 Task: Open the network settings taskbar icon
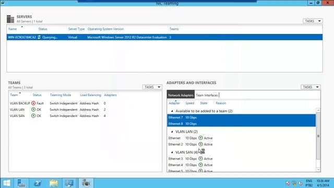(x=69, y=183)
